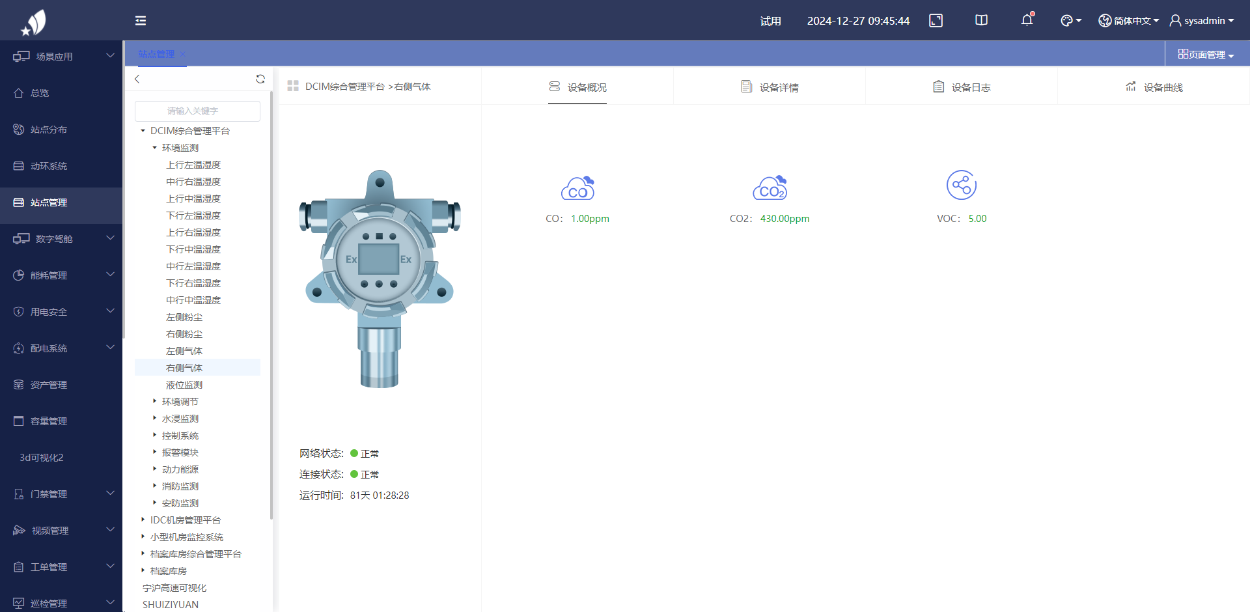Open 站点分布 in the sidebar

tap(61, 130)
